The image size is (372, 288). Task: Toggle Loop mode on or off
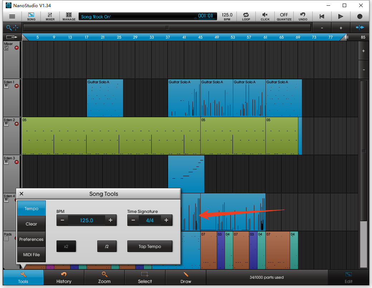click(x=246, y=16)
